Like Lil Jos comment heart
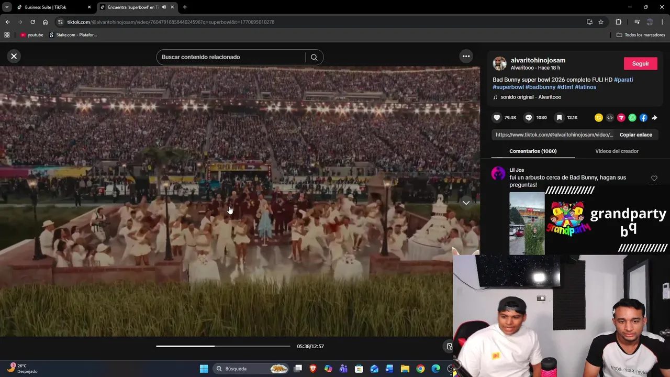Viewport: 670px width, 377px height. [654, 179]
